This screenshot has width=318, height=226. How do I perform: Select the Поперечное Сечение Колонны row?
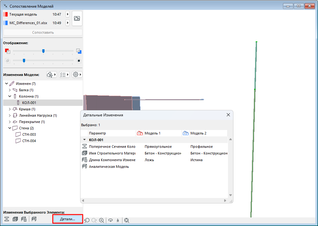tap(154, 147)
